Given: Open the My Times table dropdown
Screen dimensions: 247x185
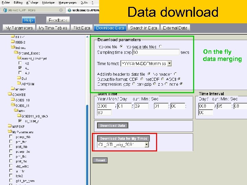Looking at the screenshot, I should pos(147,145).
